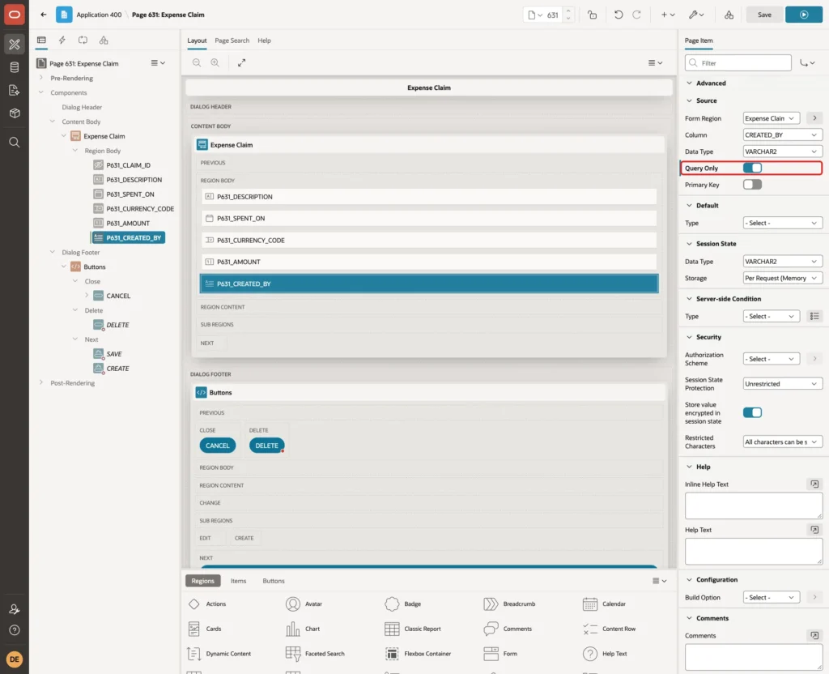The height and width of the screenshot is (674, 829).
Task: Click the property Filter search field
Action: click(x=738, y=63)
